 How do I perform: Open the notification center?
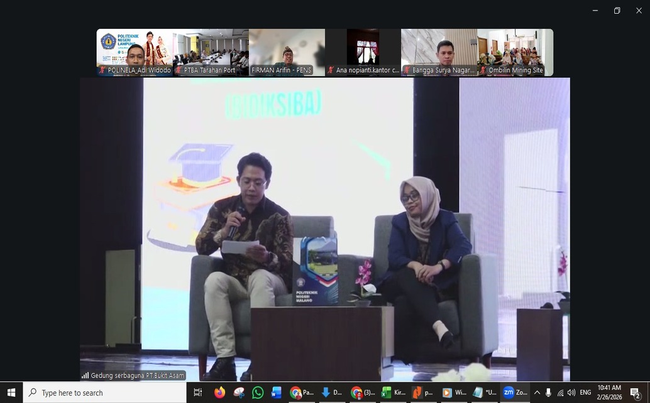635,392
